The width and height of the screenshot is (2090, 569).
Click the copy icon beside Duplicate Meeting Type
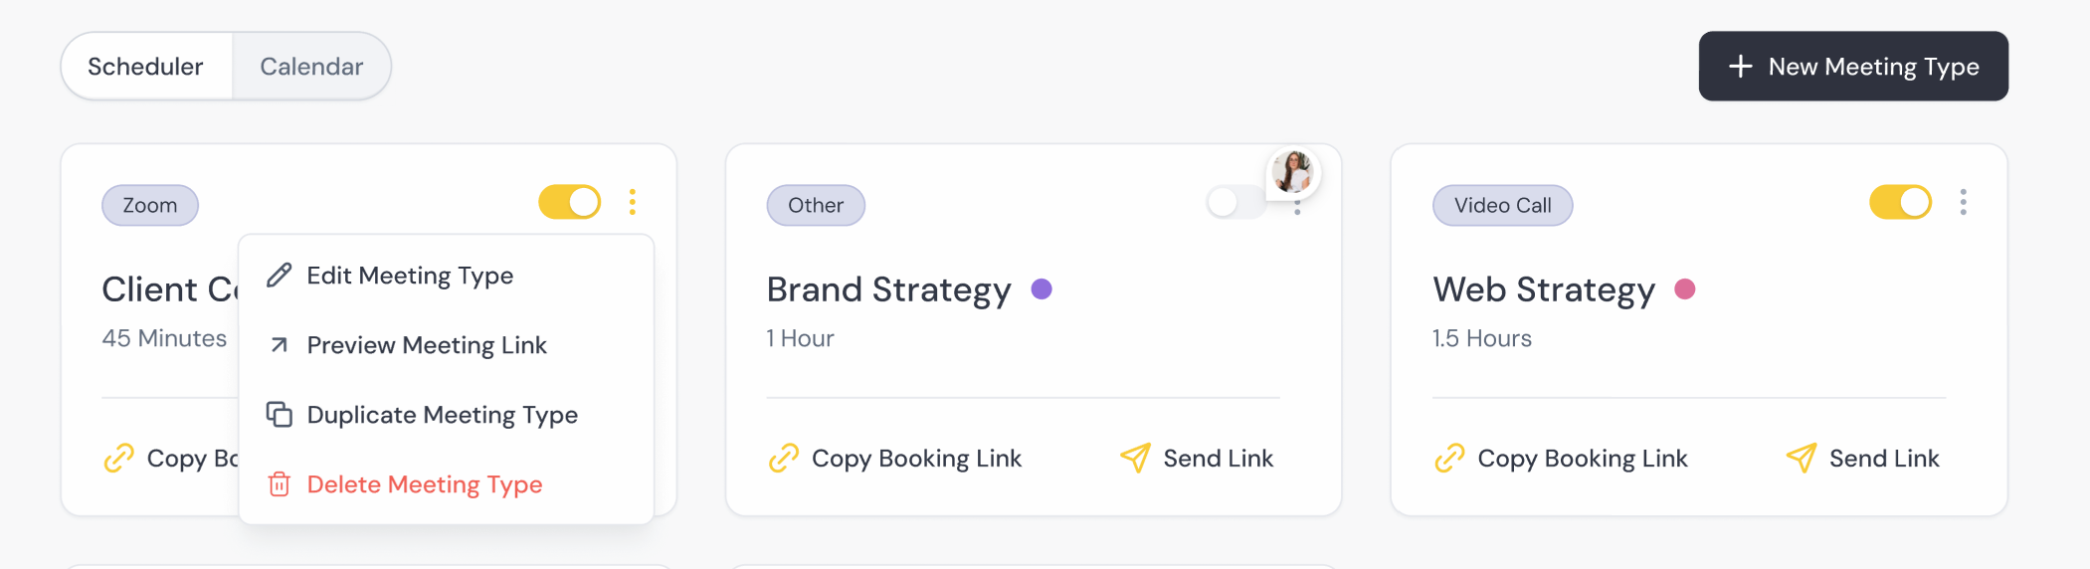click(x=280, y=415)
